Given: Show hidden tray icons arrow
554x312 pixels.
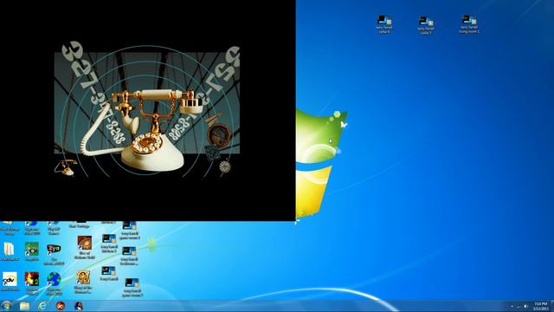Looking at the screenshot, I should pos(512,306).
